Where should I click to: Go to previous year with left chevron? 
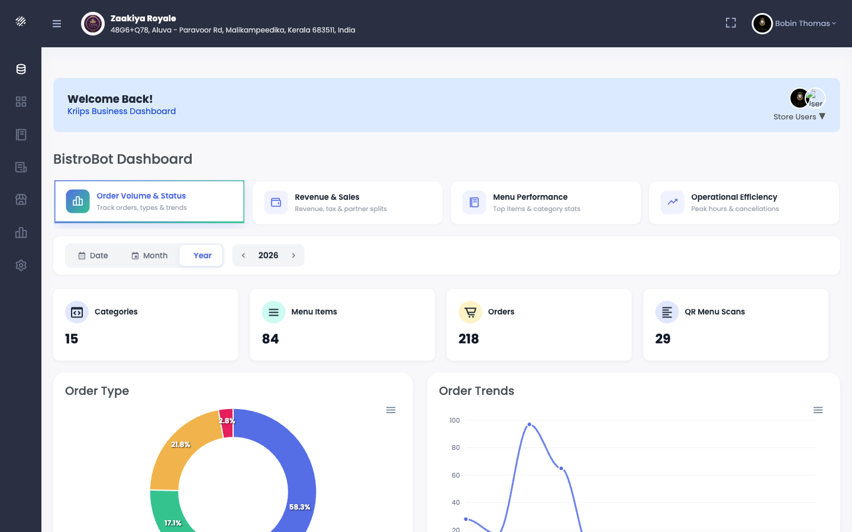(x=243, y=255)
